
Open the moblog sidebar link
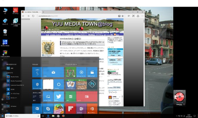click(115, 82)
